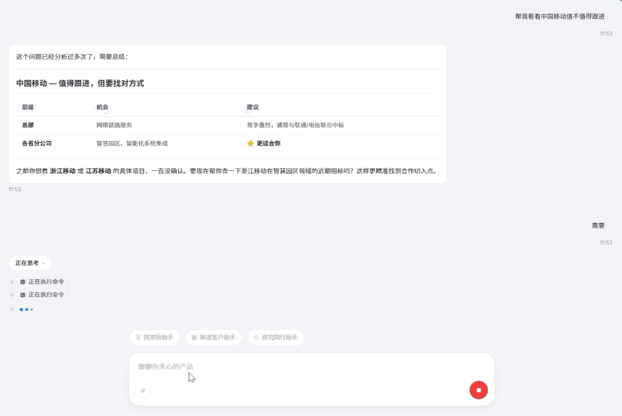Click the 智慧园区、智能化系统集成 table cell
Image resolution: width=622 pixels, height=416 pixels.
coord(132,143)
